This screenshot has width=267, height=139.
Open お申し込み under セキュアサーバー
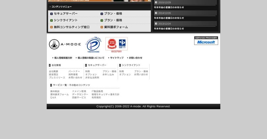click(x=108, y=74)
